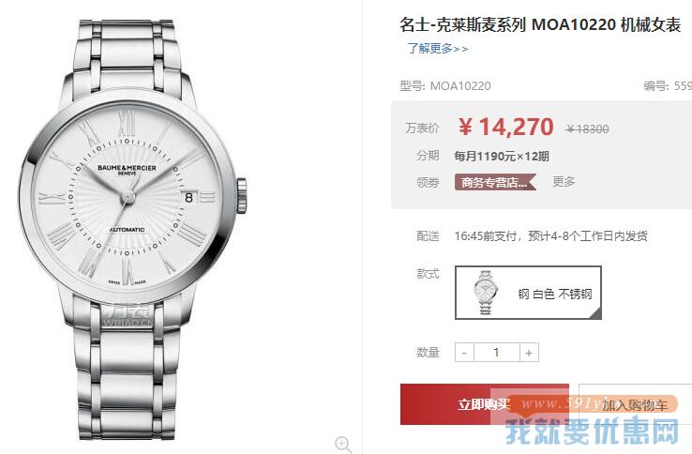Click the crossed-out ¥18300 original price
This screenshot has width=692, height=454.
click(x=587, y=129)
